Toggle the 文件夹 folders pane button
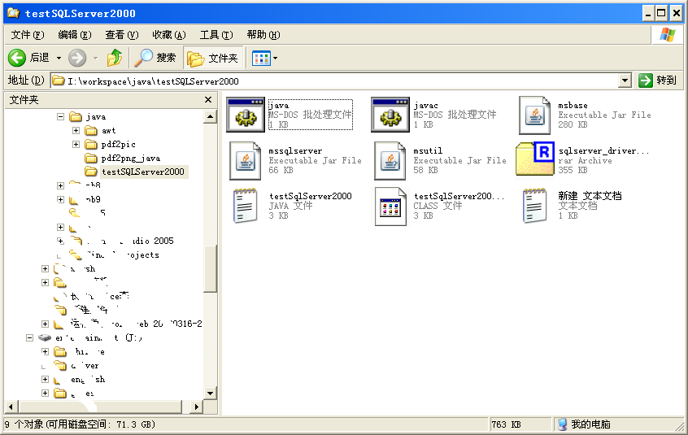 coord(213,58)
